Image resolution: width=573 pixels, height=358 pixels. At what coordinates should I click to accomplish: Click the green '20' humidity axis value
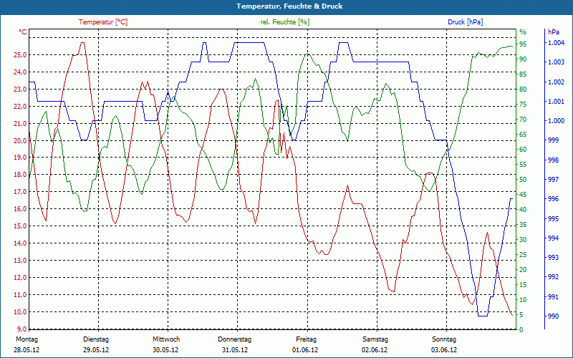[x=523, y=270]
